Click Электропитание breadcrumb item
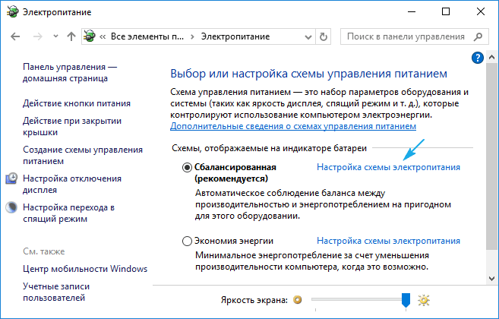The image size is (499, 319). pyautogui.click(x=234, y=36)
